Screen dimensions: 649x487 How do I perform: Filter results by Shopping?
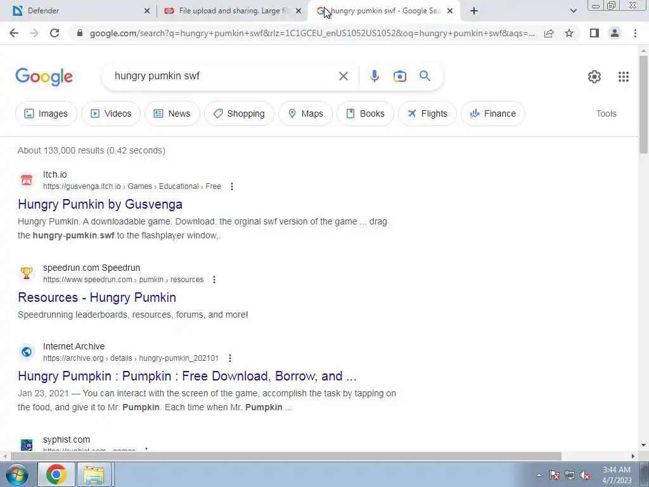(239, 114)
